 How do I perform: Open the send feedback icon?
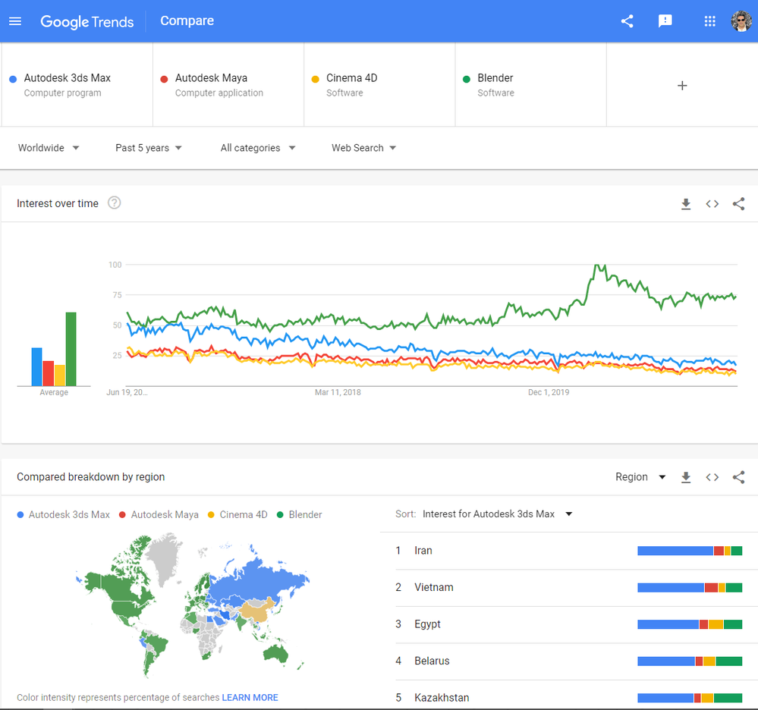tap(665, 21)
